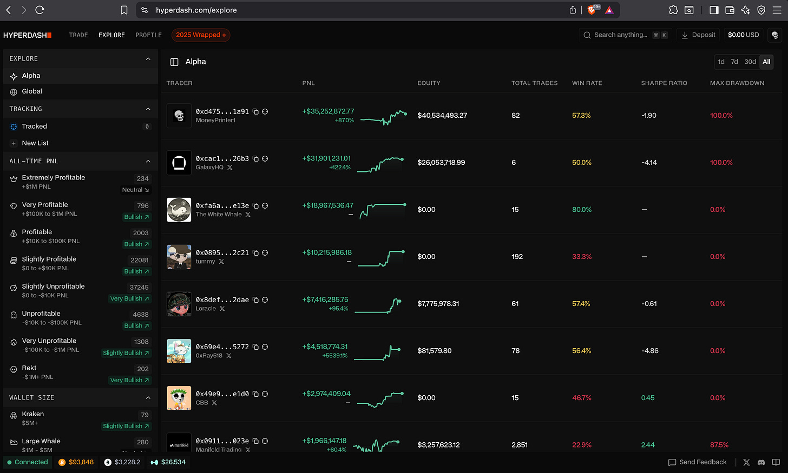Viewport: 788px width, 473px height.
Task: Click Brave Shields icon in address bar
Action: (592, 10)
